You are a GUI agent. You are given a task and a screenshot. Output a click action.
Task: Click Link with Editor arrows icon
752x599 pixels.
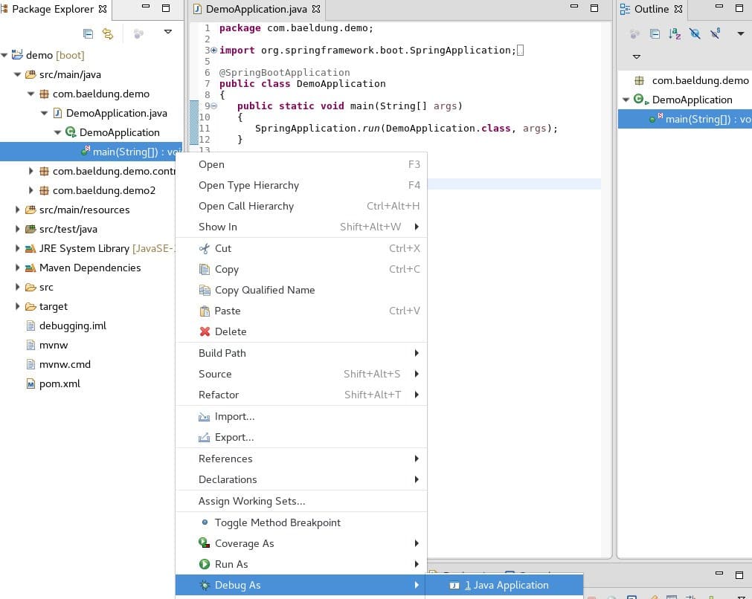pyautogui.click(x=108, y=33)
